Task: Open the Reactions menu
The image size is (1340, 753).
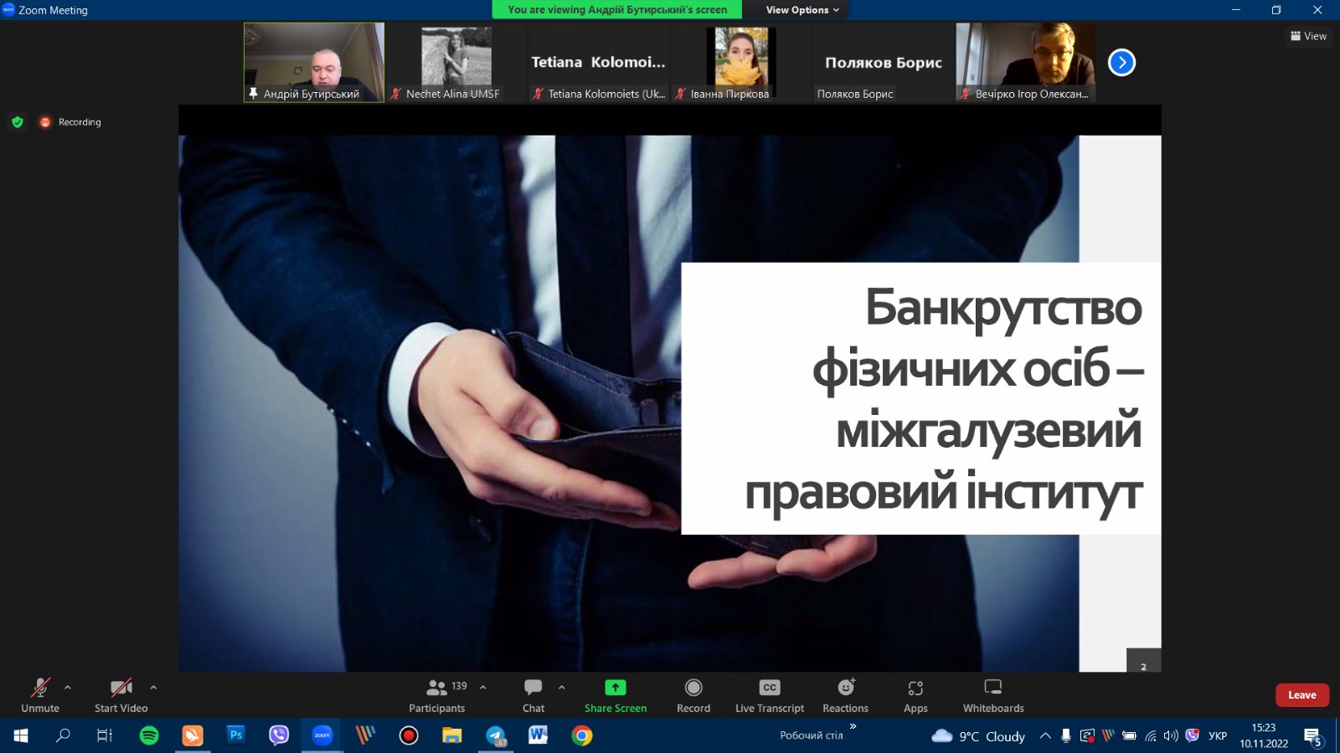Action: coord(846,695)
